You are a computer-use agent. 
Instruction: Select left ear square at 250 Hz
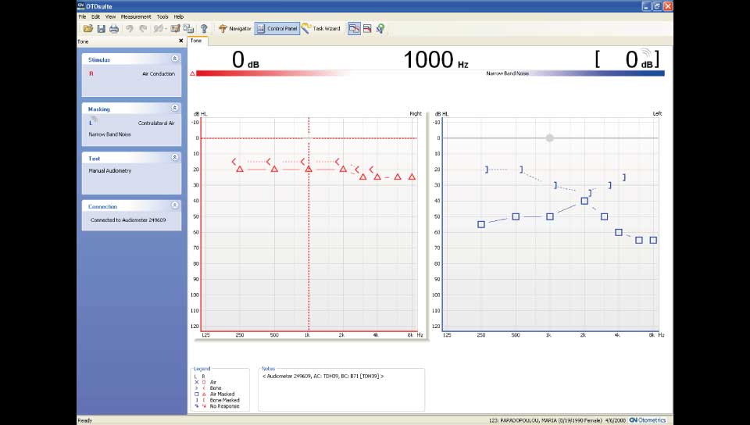(x=481, y=224)
